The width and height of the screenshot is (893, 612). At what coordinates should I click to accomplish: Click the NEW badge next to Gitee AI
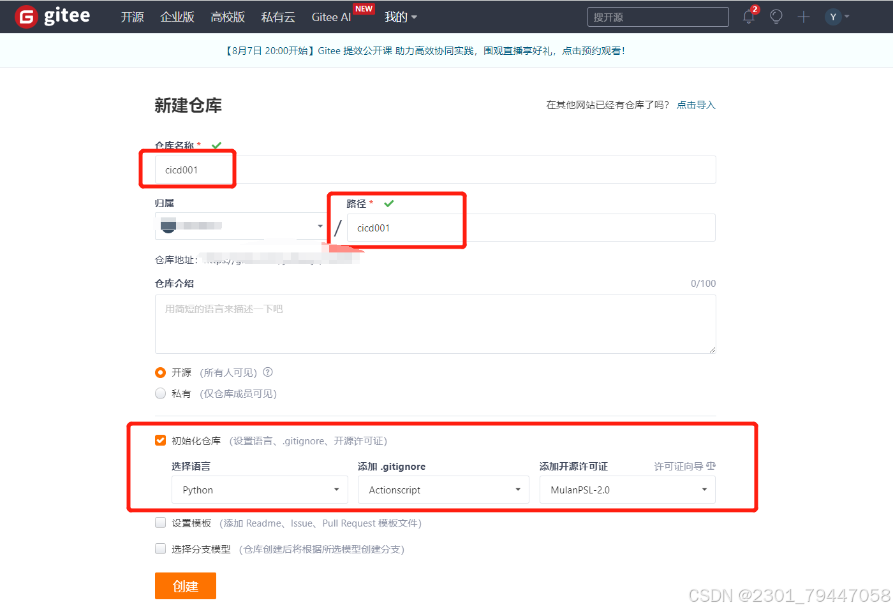[364, 9]
